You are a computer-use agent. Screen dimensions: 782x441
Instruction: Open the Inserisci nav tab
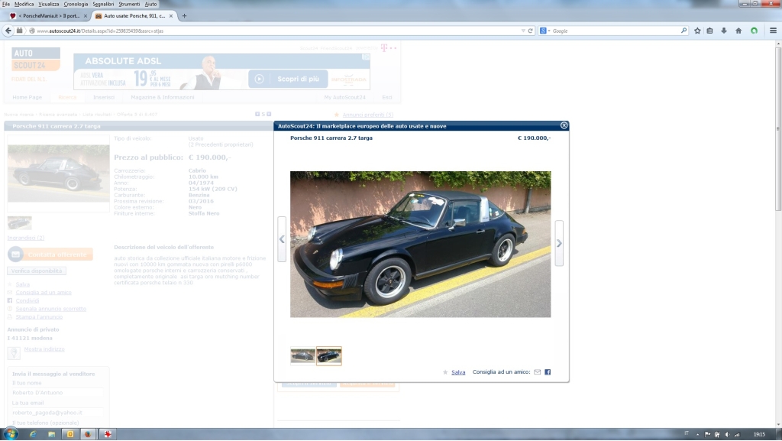point(104,97)
